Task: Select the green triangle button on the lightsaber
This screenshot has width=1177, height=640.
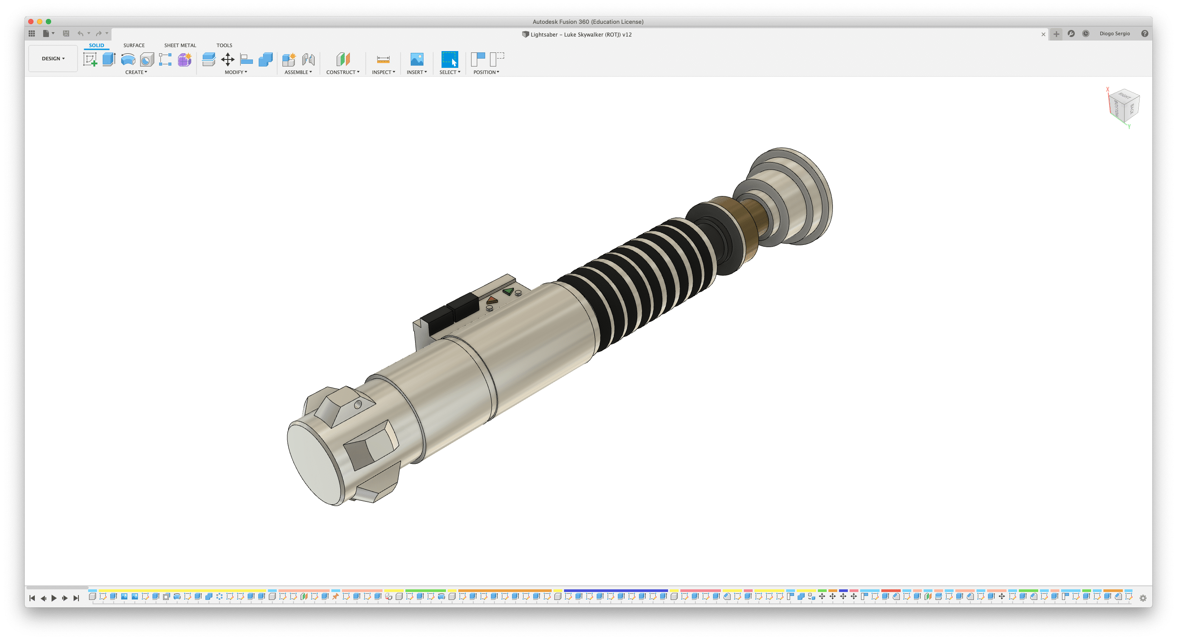Action: coord(508,291)
